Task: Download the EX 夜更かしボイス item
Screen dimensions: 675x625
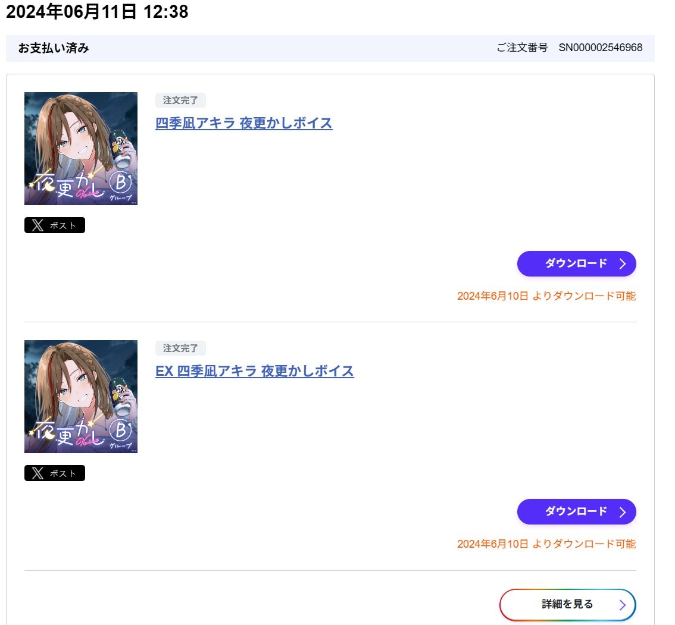Action: [576, 512]
